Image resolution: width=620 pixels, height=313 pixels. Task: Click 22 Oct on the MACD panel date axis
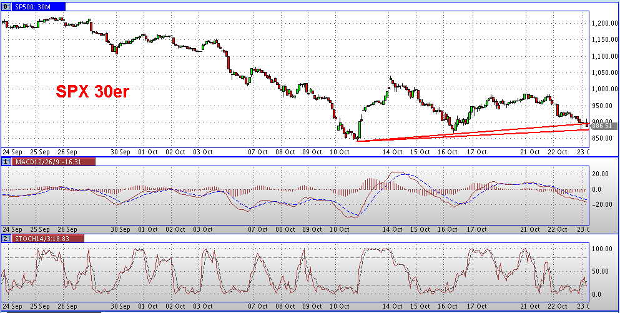tap(557, 229)
